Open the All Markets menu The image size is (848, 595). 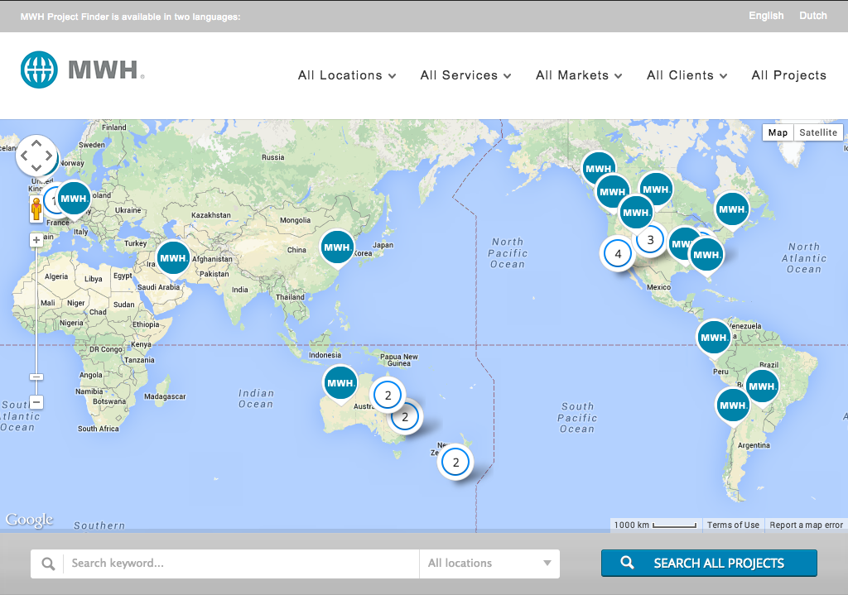pyautogui.click(x=578, y=75)
